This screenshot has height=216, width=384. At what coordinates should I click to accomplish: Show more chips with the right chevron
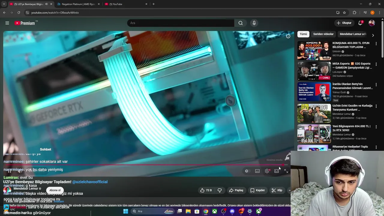pyautogui.click(x=373, y=35)
